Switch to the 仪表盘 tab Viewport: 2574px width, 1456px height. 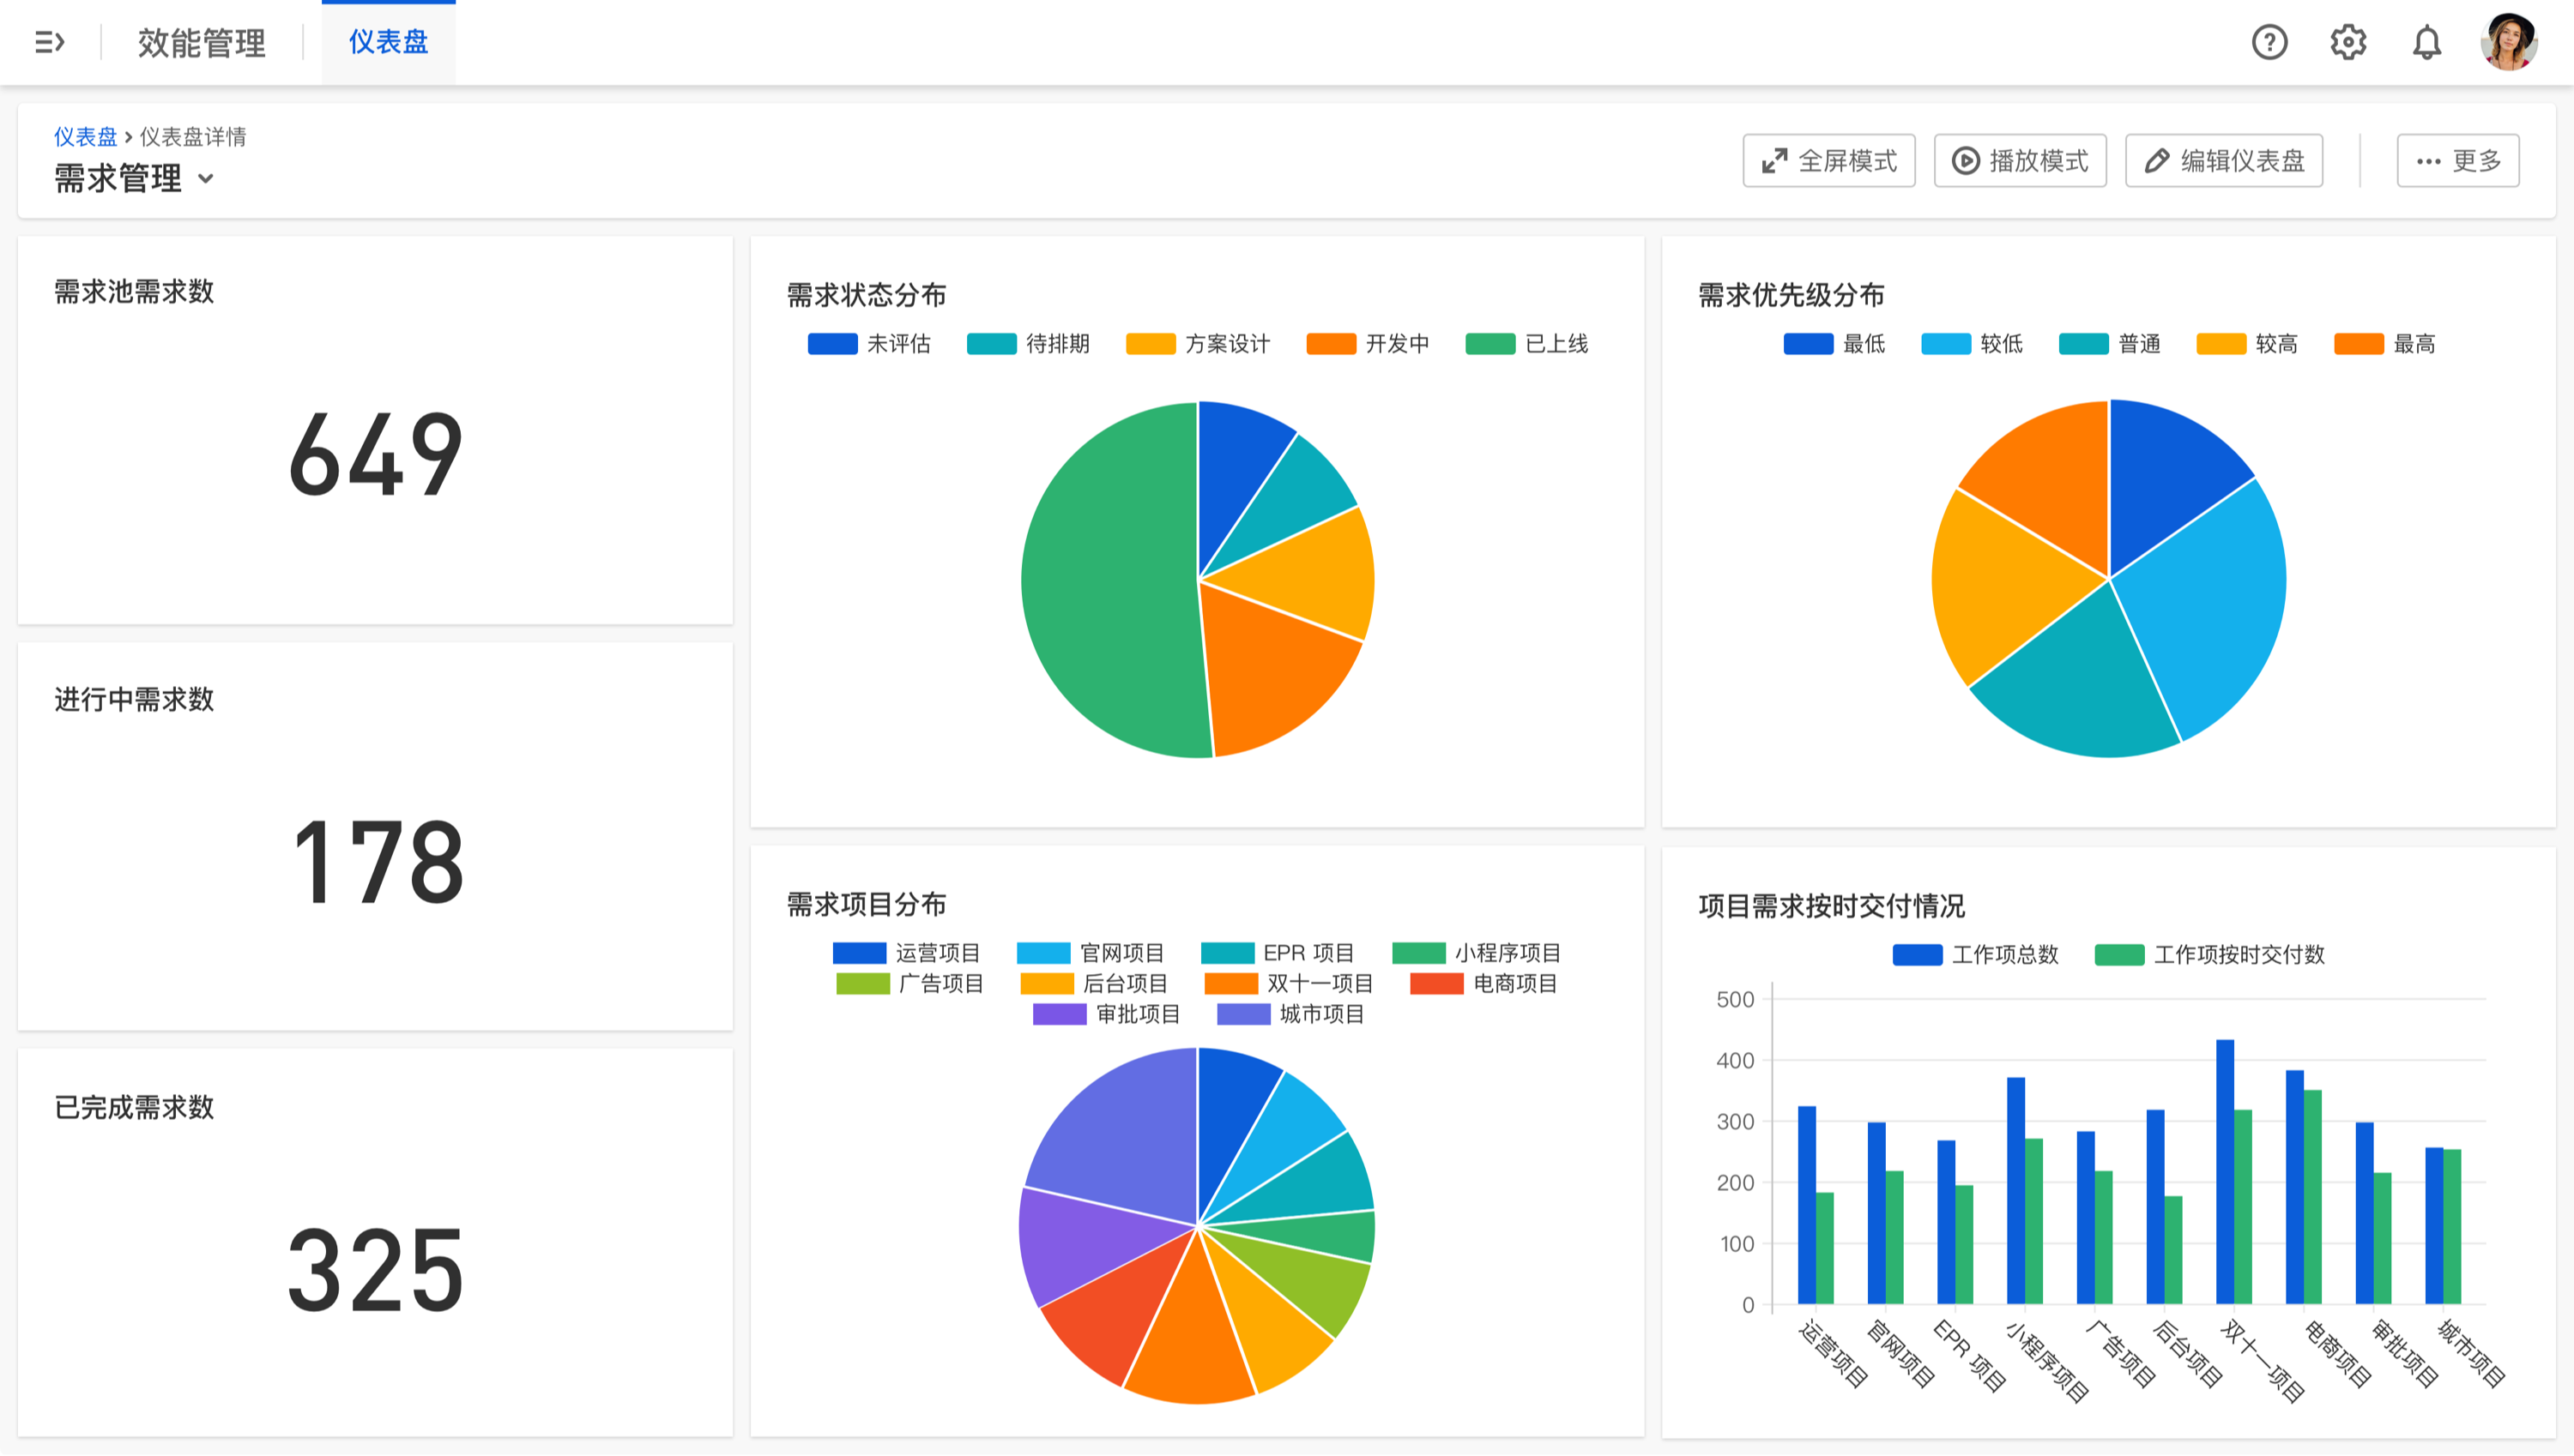[388, 42]
